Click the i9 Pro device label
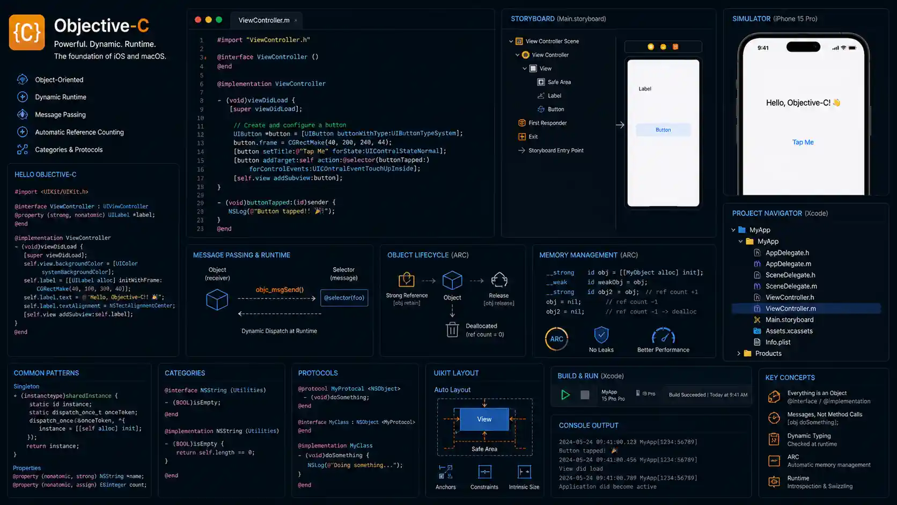Screen dimensions: 897x505 [x=645, y=393]
